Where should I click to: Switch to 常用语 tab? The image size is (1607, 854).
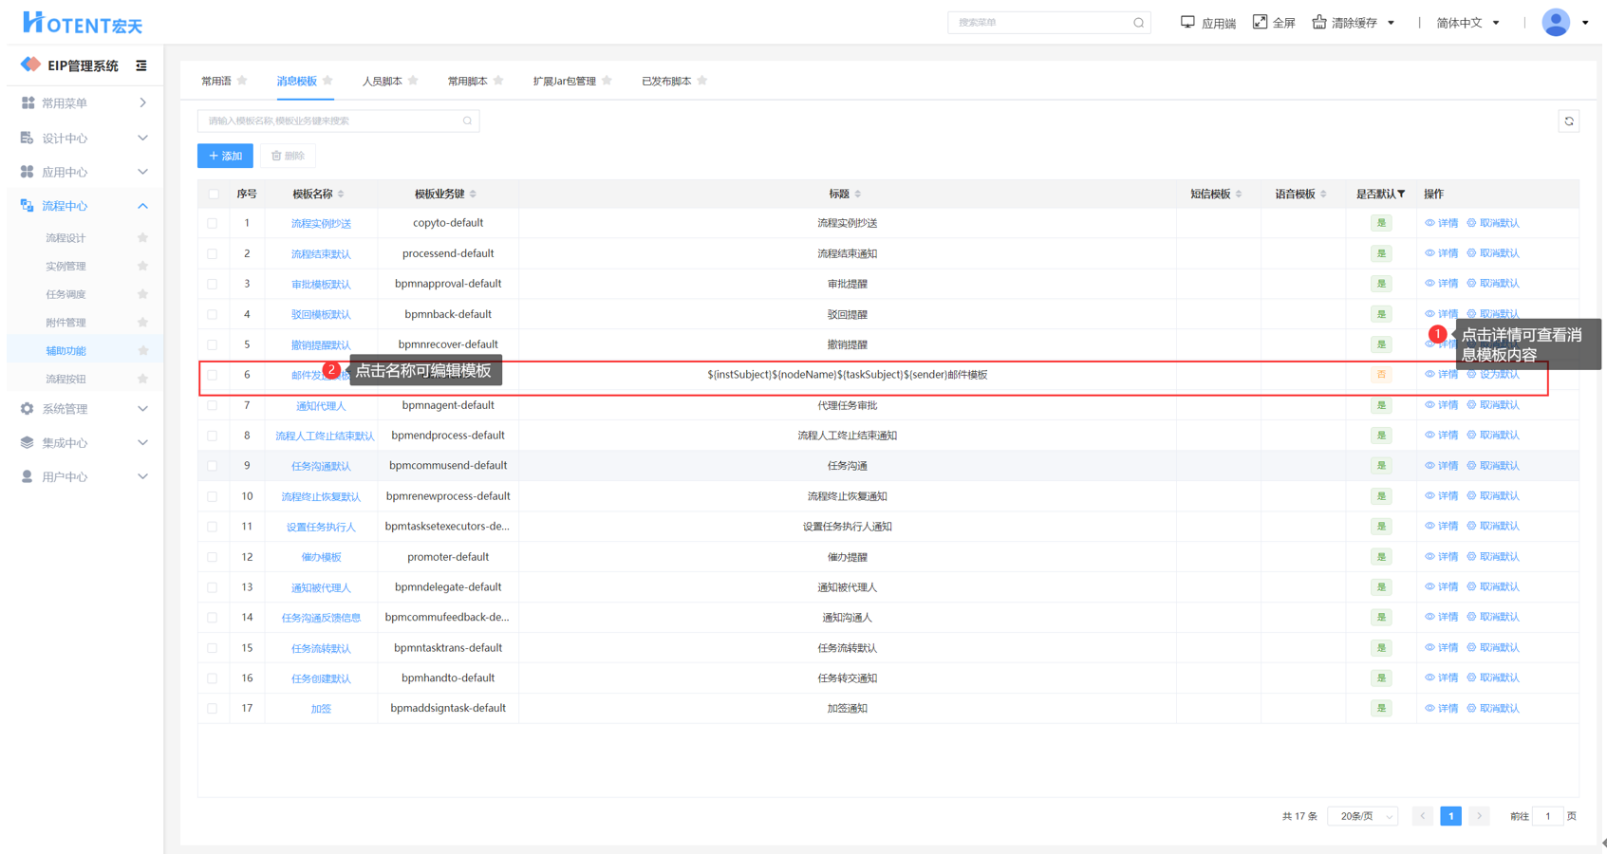tap(216, 81)
